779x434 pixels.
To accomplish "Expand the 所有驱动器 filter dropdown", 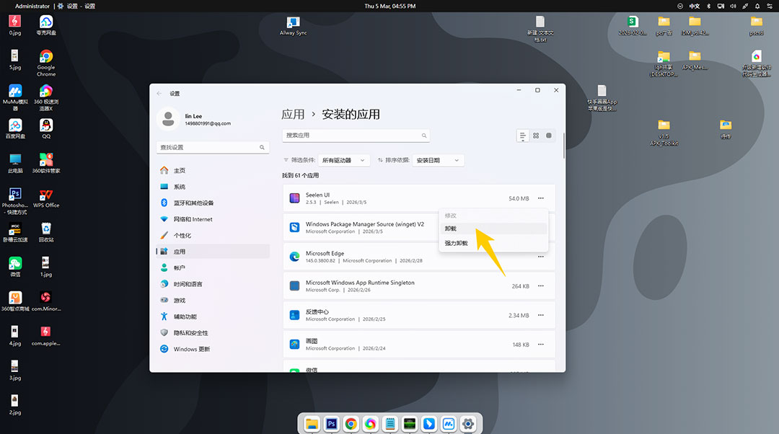I will coord(344,160).
